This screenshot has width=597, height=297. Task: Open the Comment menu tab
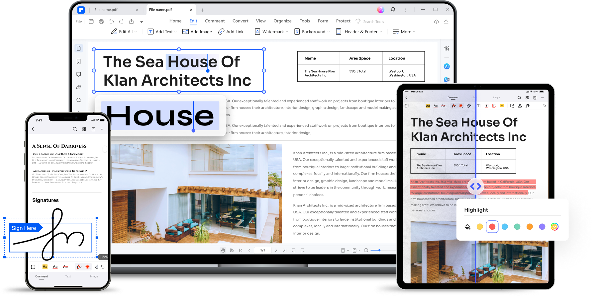(x=215, y=21)
